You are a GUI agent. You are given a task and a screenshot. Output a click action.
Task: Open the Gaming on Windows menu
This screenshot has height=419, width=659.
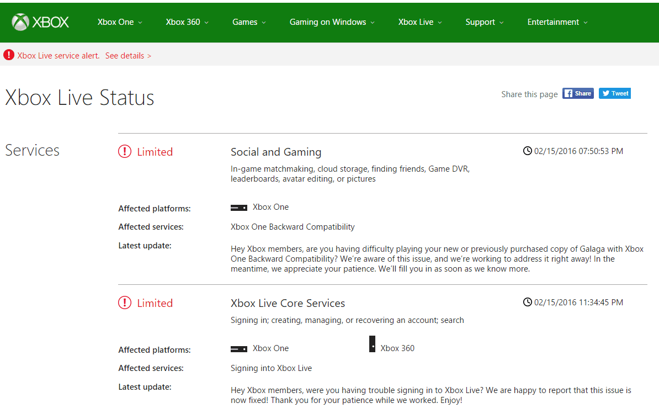pos(332,22)
